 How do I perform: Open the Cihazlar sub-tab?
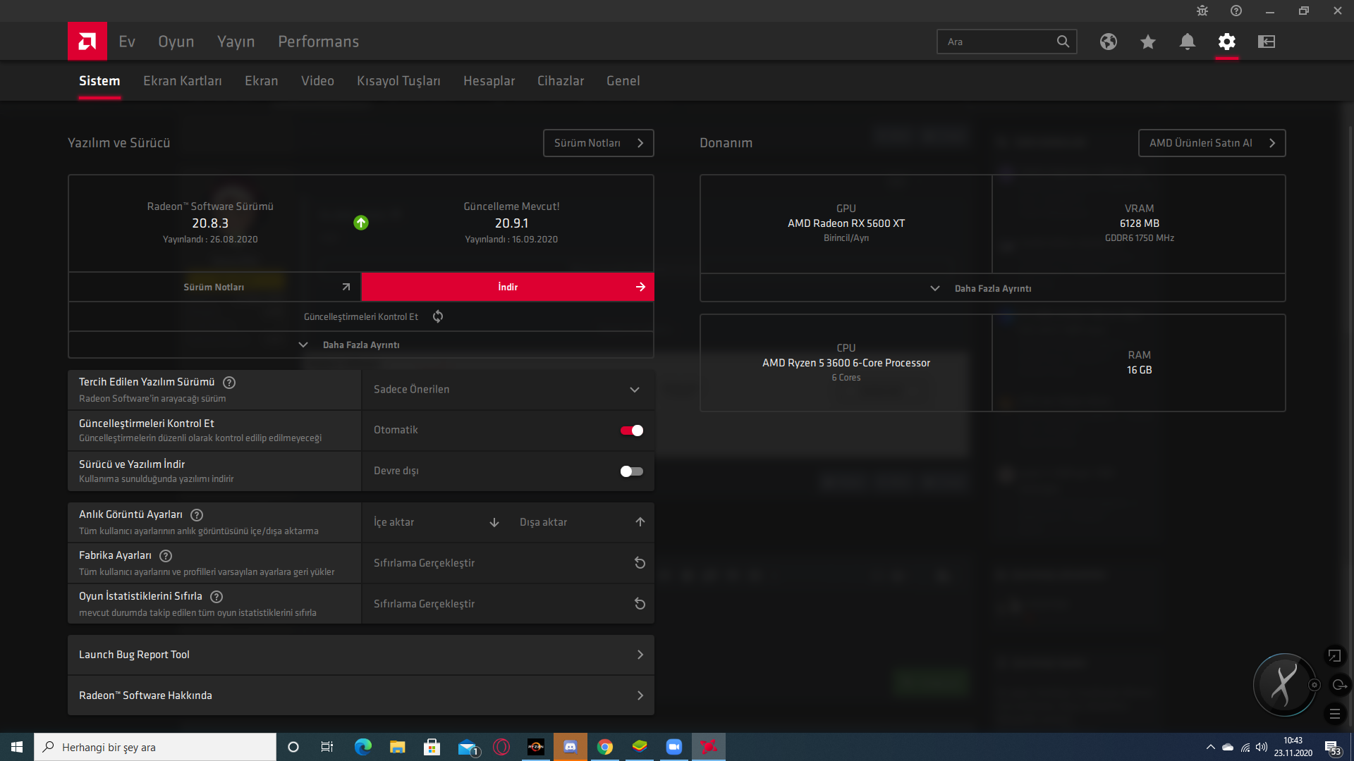tap(561, 81)
